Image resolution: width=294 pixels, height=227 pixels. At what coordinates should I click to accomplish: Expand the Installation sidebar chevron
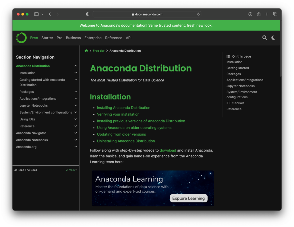pyautogui.click(x=76, y=73)
